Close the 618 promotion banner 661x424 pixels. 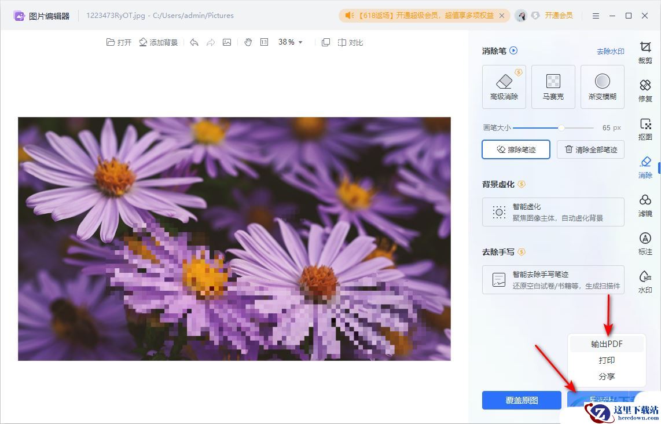pyautogui.click(x=502, y=16)
